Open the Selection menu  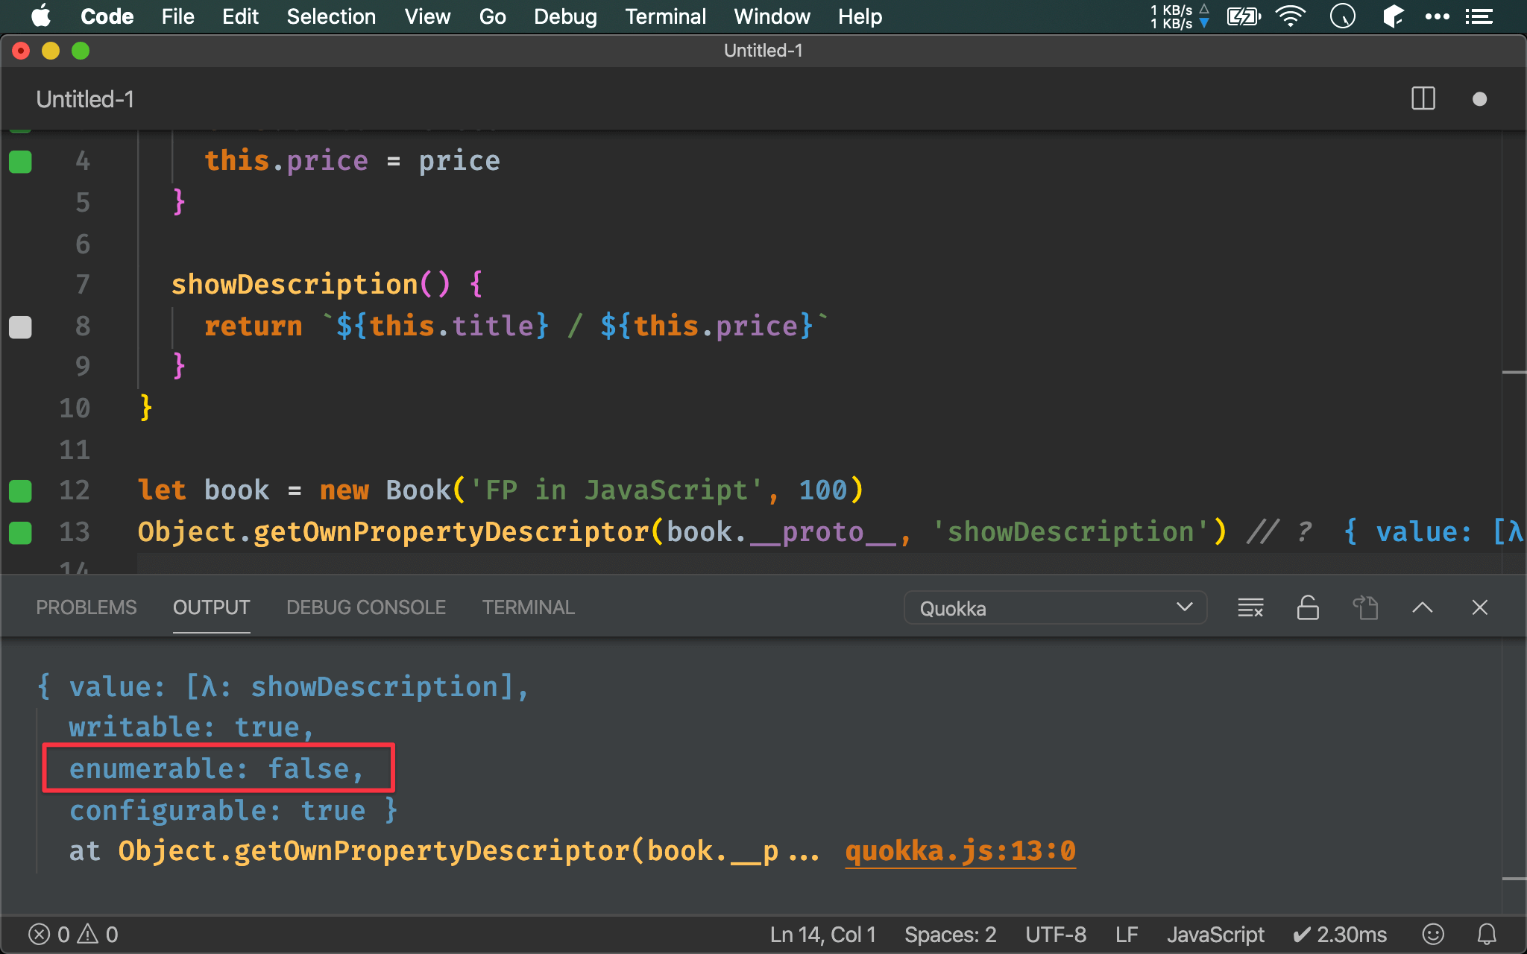331,16
